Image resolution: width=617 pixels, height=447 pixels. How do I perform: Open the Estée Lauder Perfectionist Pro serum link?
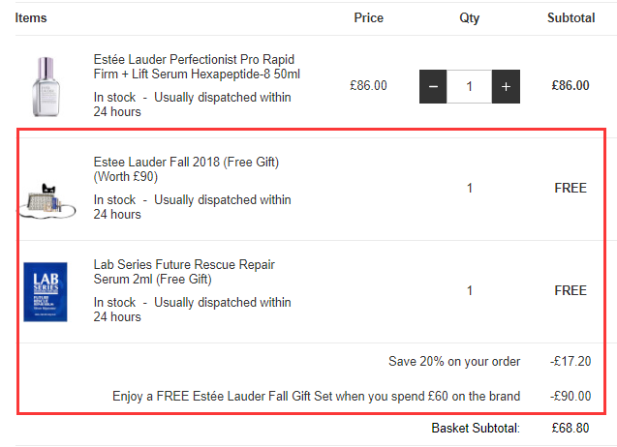(x=196, y=67)
